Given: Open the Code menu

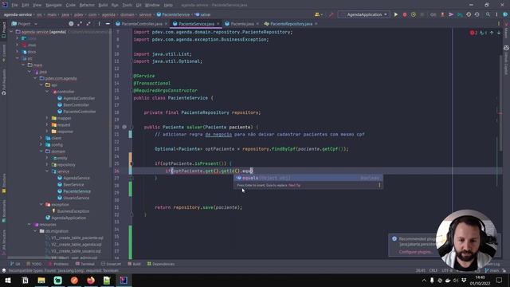Looking at the screenshot, I should 71,5.
